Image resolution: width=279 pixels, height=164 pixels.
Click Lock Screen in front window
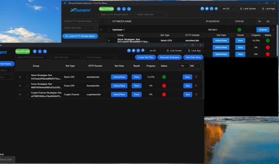[x=174, y=51]
